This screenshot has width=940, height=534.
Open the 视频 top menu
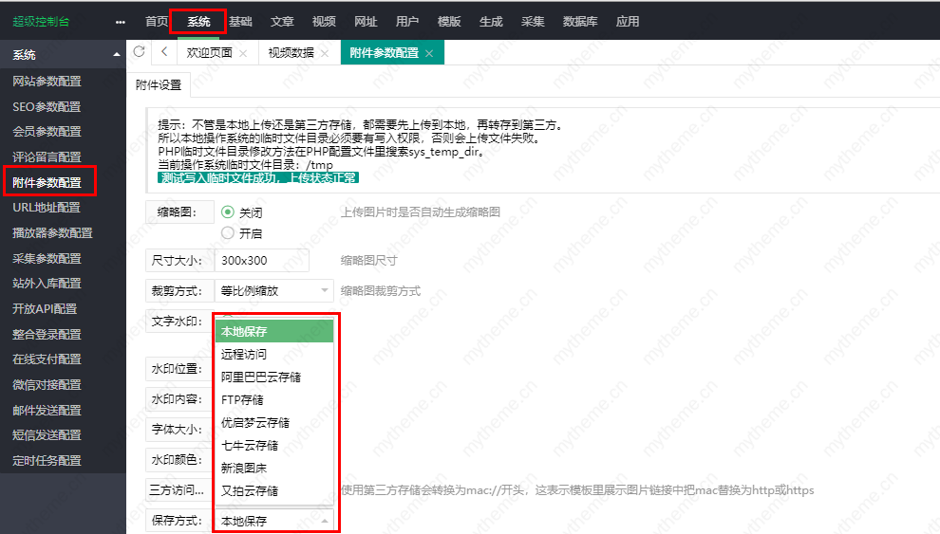(324, 21)
